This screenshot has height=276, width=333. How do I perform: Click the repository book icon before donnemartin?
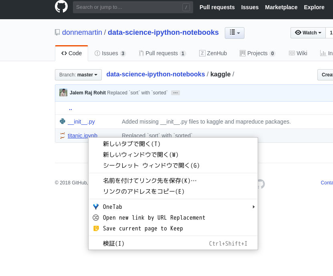[x=57, y=32]
